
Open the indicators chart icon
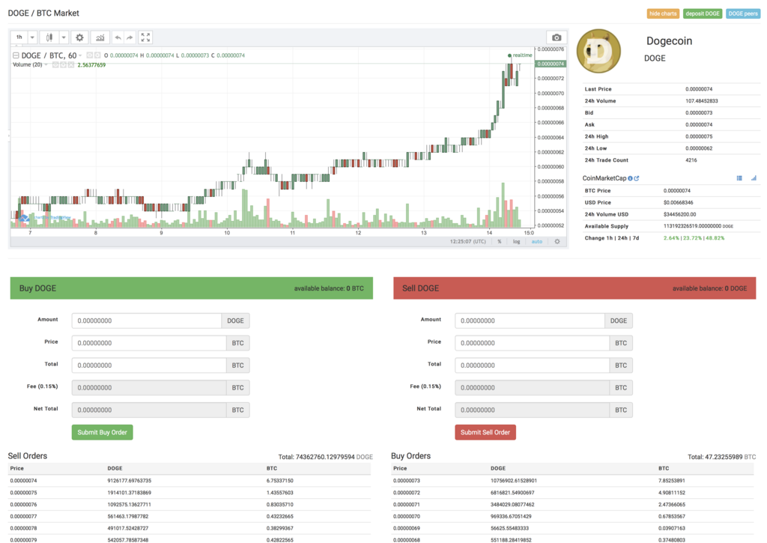click(100, 37)
